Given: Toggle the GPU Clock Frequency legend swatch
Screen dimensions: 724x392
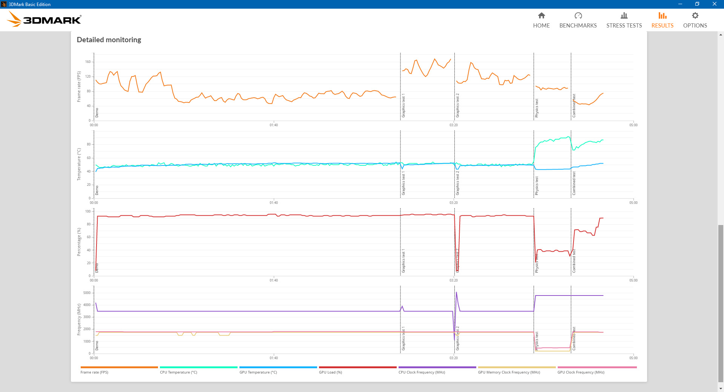Looking at the screenshot, I should 597,367.
